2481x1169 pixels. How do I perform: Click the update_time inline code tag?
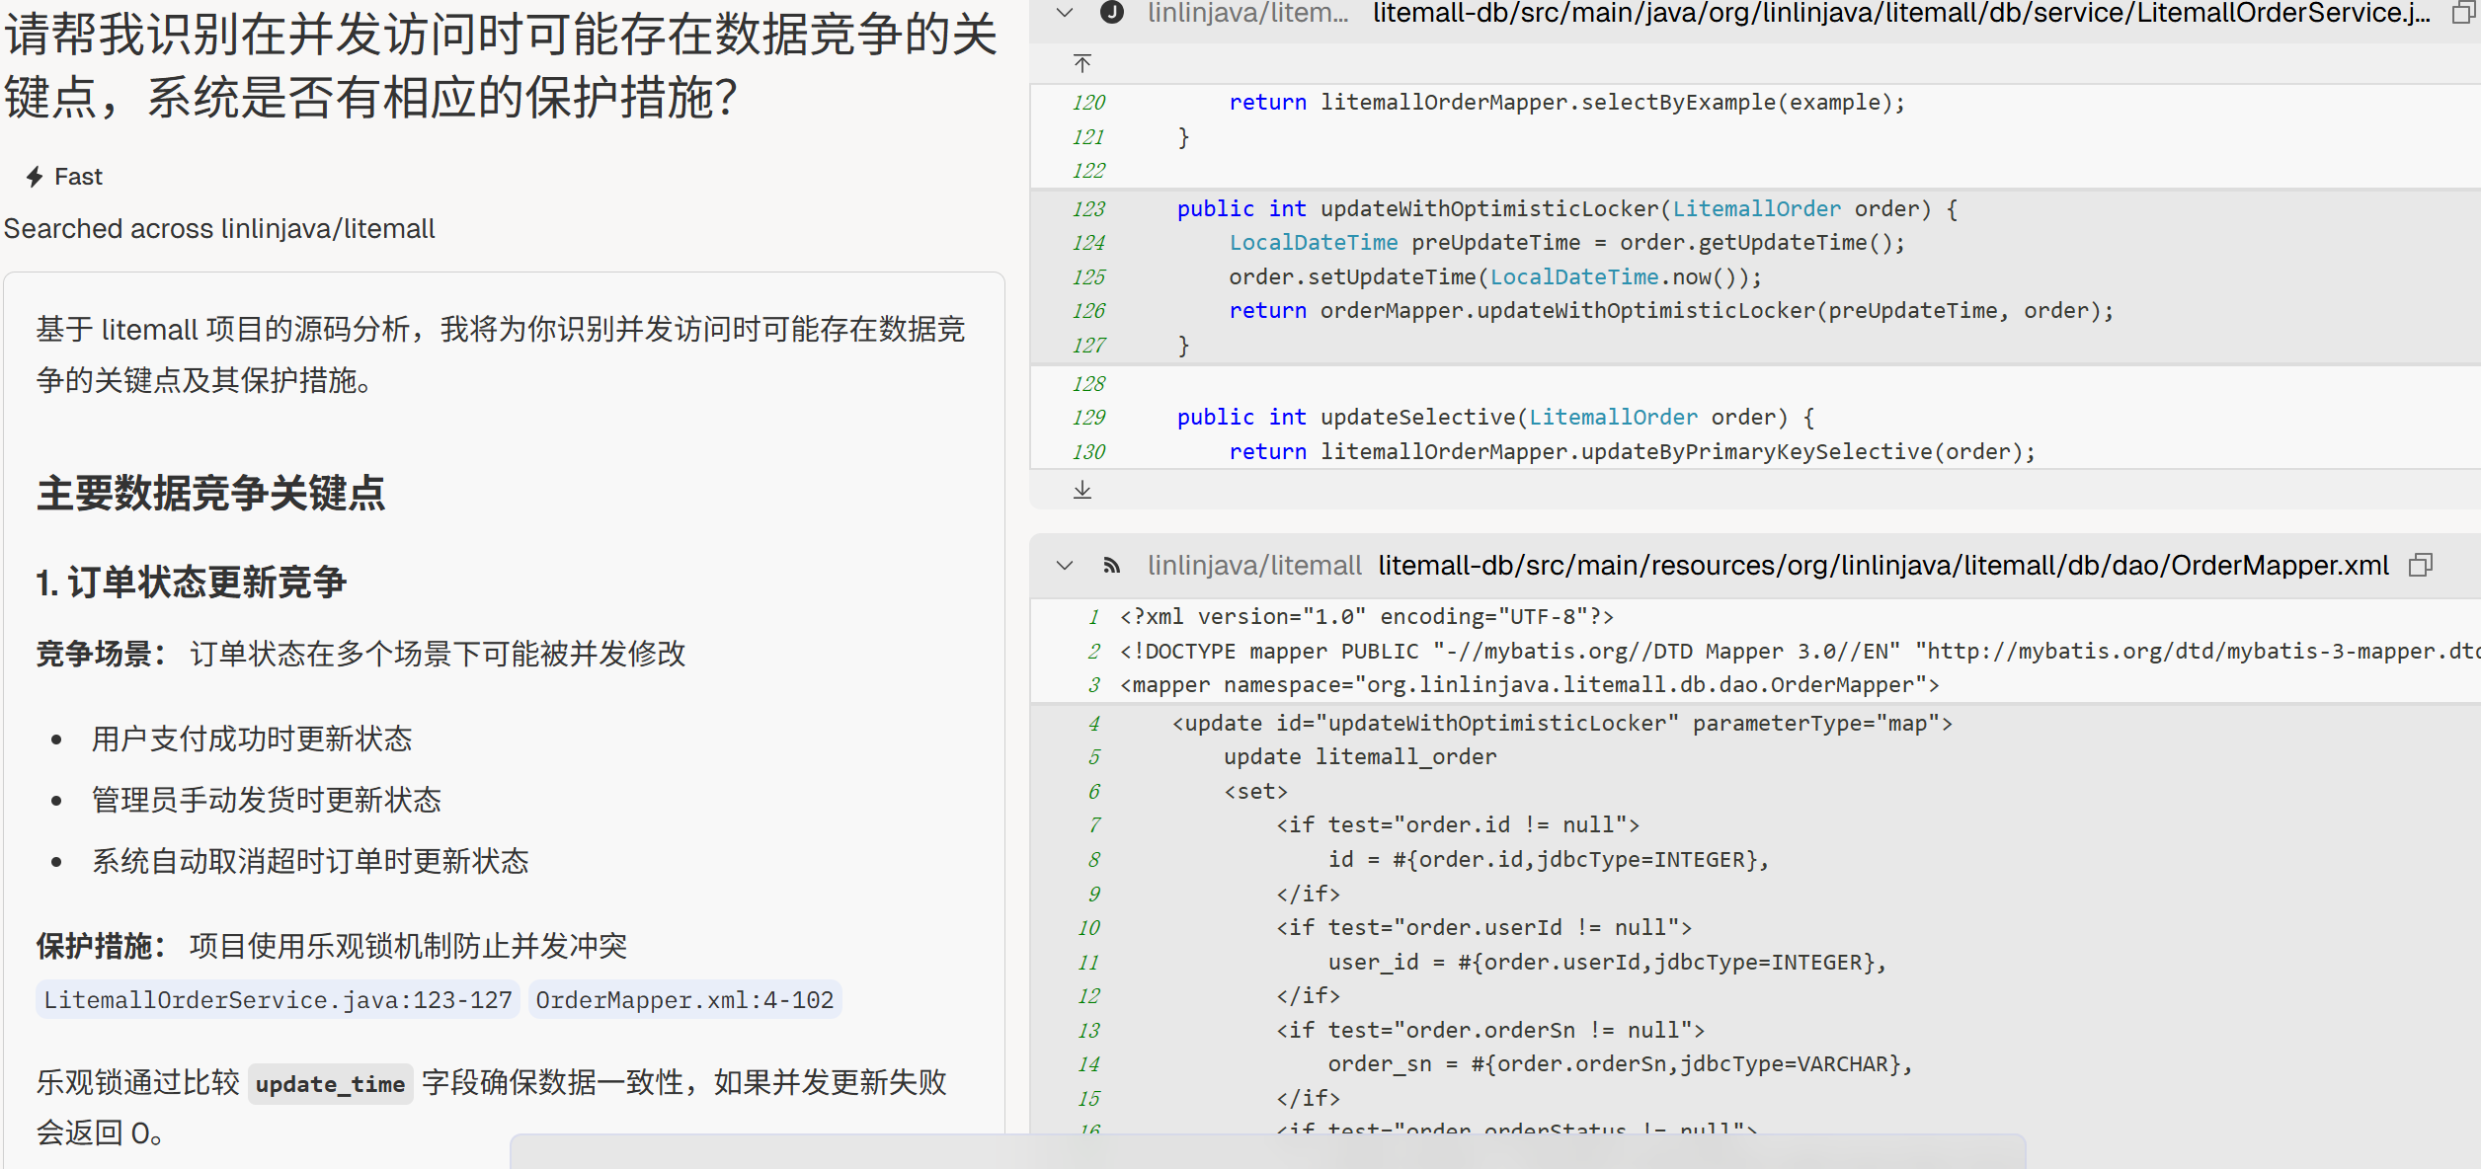[330, 1084]
